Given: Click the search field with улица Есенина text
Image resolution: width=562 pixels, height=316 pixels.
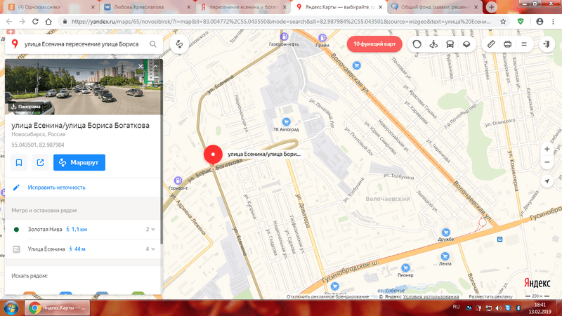Looking at the screenshot, I should [81, 44].
